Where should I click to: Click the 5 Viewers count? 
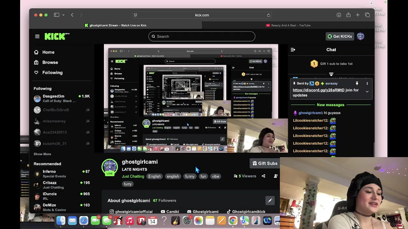245,176
